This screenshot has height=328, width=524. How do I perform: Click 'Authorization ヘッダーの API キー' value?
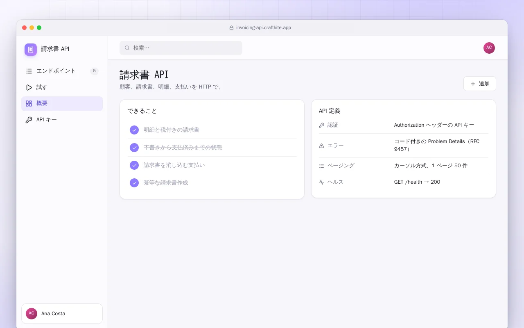point(434,125)
